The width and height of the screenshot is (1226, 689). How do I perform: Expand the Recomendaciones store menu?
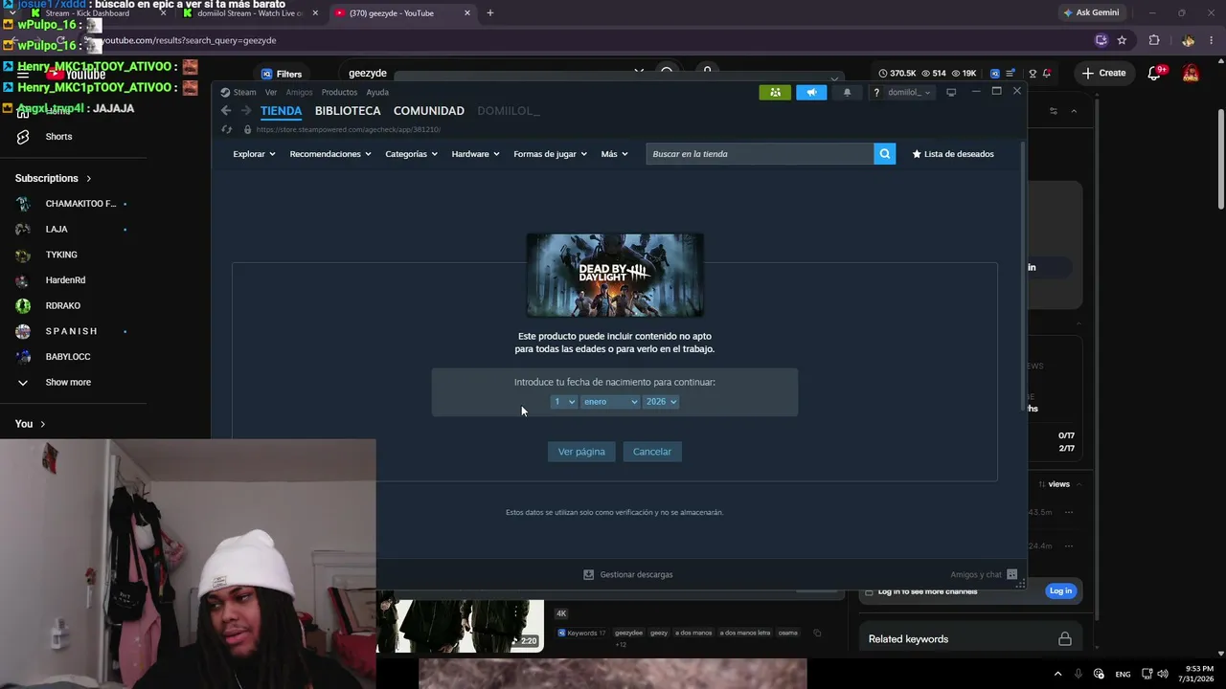click(330, 154)
